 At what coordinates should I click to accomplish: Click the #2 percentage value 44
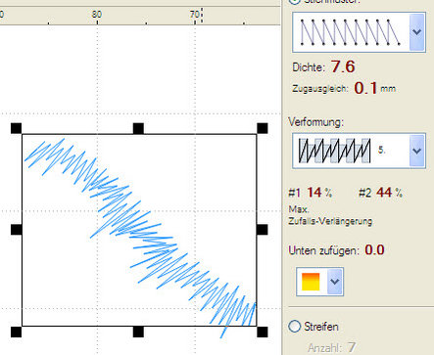[x=384, y=193]
